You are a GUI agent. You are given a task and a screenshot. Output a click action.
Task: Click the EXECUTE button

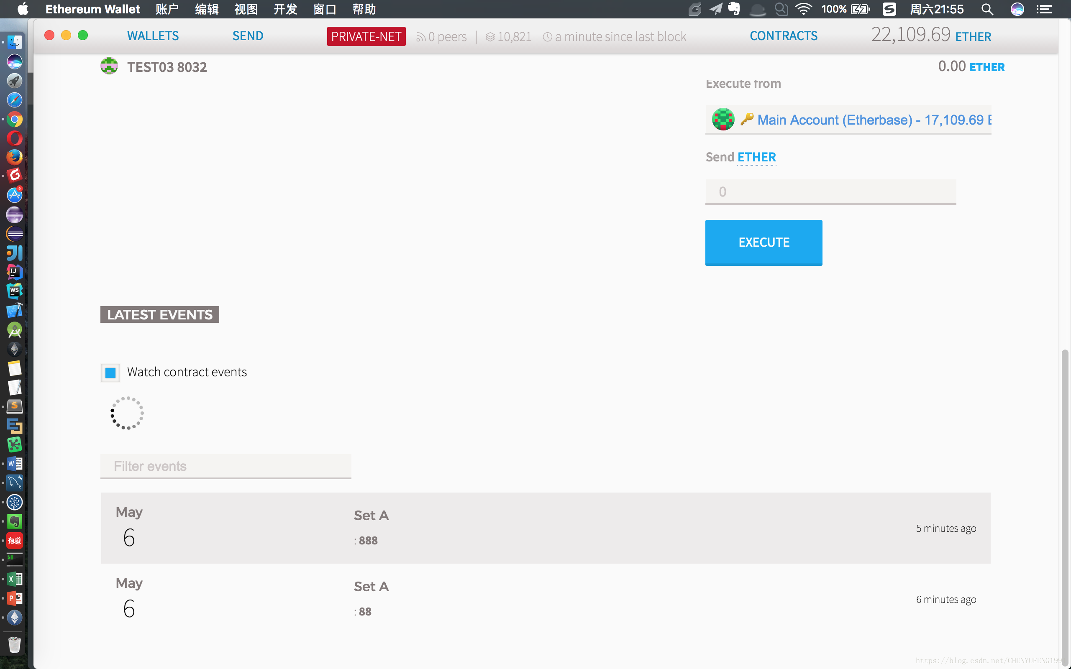pyautogui.click(x=764, y=242)
